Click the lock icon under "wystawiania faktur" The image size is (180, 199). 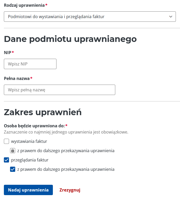[x=12, y=151]
